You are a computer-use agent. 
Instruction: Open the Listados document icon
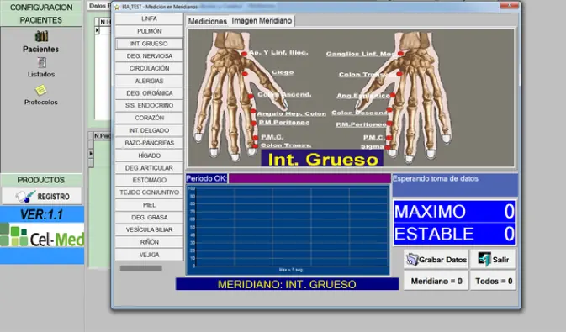click(x=42, y=63)
